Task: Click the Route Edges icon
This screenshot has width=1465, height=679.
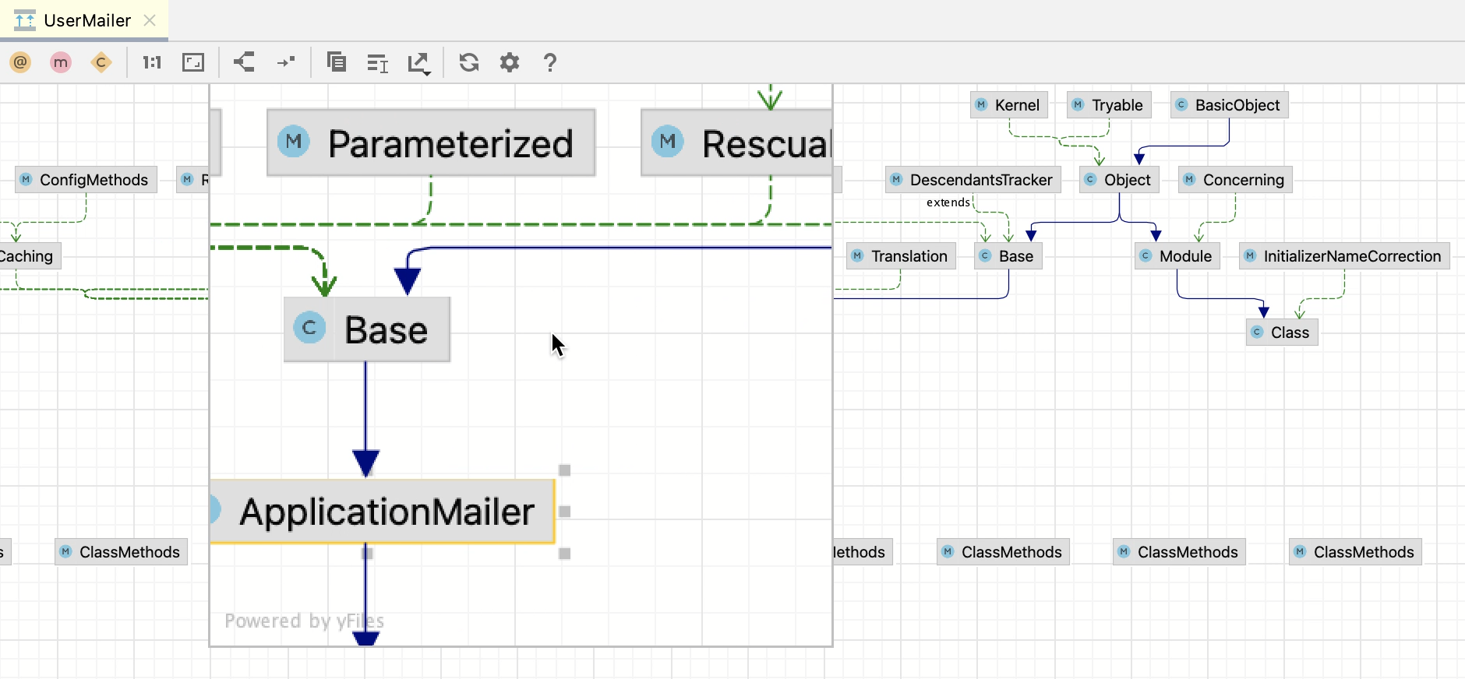Action: click(x=286, y=62)
